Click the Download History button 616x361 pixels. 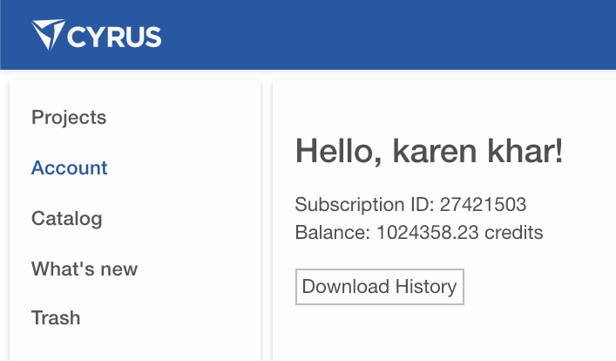pos(380,287)
